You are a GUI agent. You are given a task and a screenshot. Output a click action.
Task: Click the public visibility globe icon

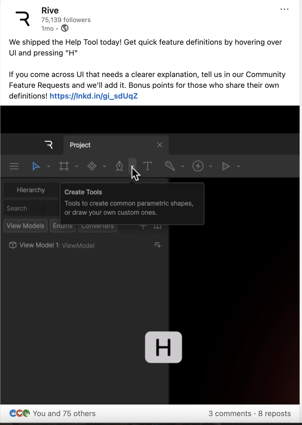coord(65,28)
